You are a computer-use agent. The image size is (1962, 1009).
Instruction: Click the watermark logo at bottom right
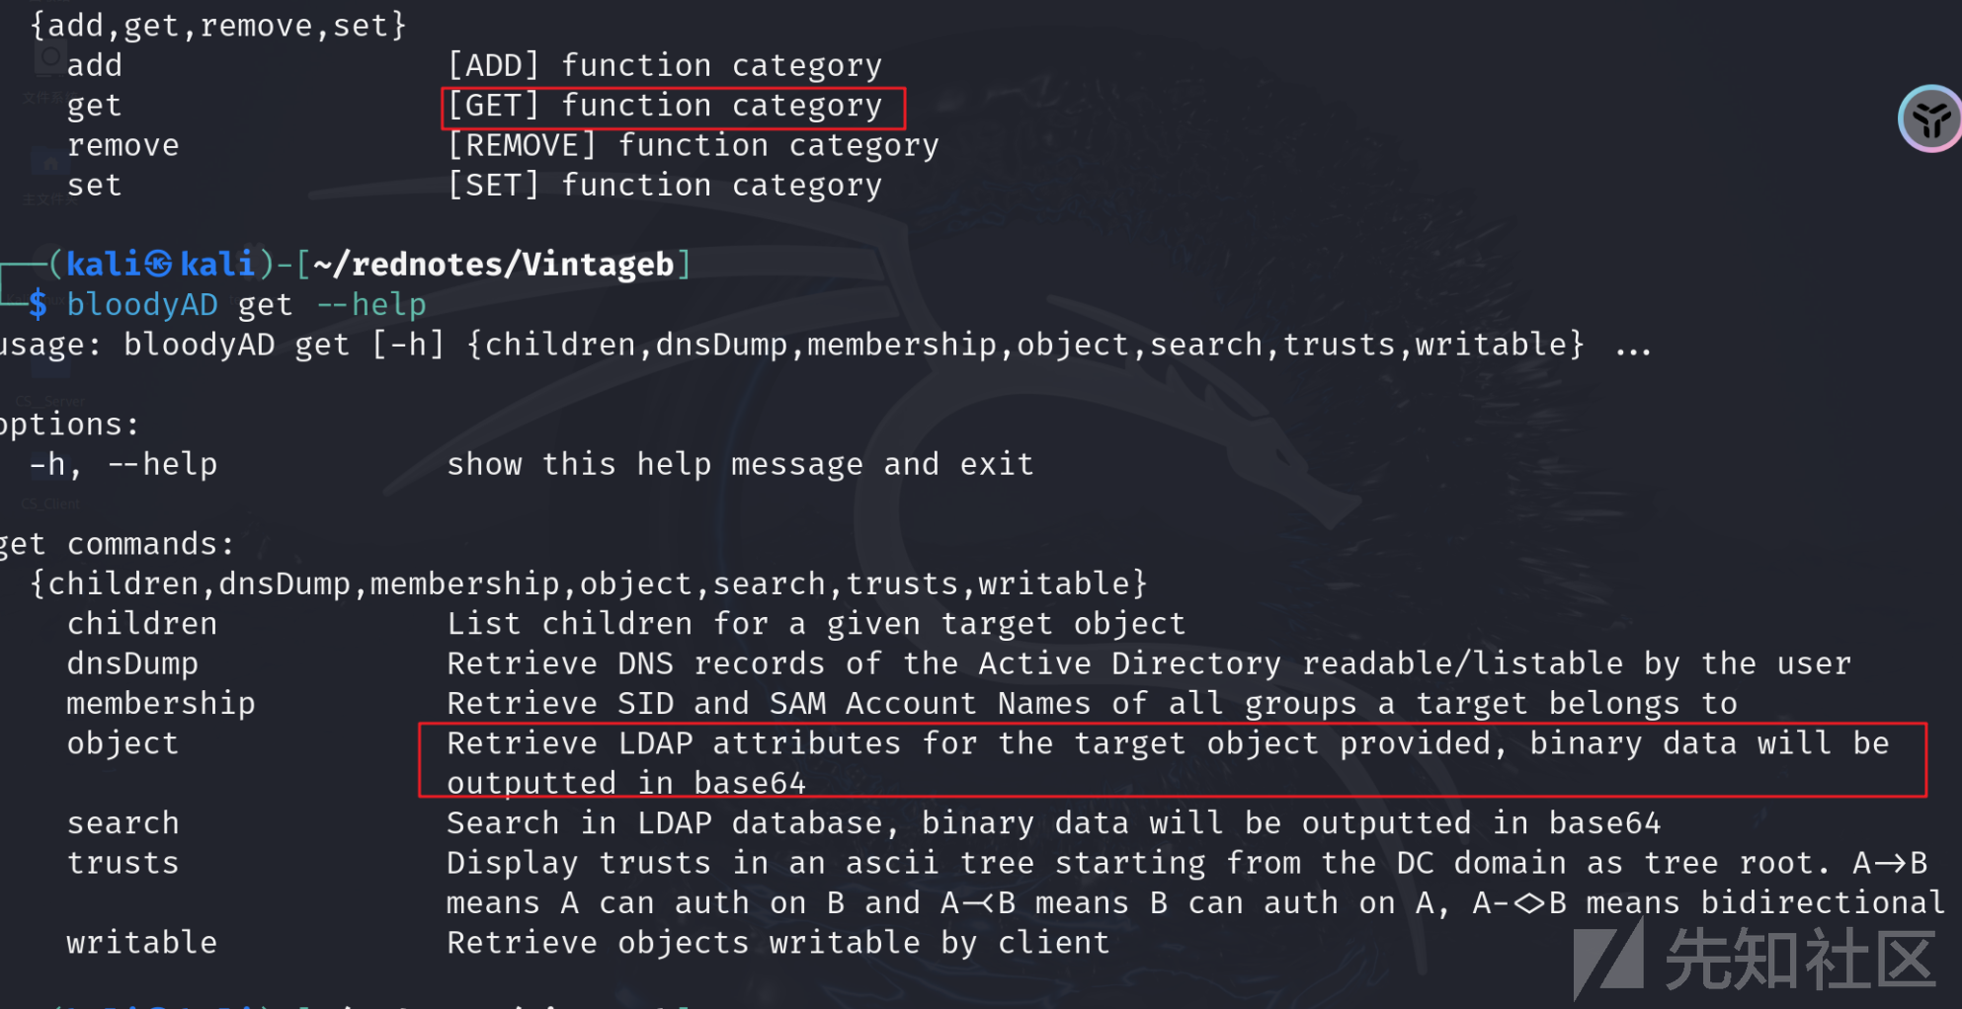point(1755,960)
